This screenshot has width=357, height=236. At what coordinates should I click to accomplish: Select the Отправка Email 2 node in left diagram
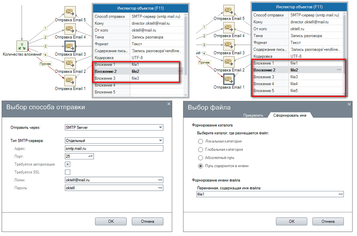pos(70,64)
